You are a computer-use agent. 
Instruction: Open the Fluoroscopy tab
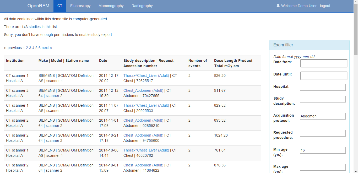point(80,6)
